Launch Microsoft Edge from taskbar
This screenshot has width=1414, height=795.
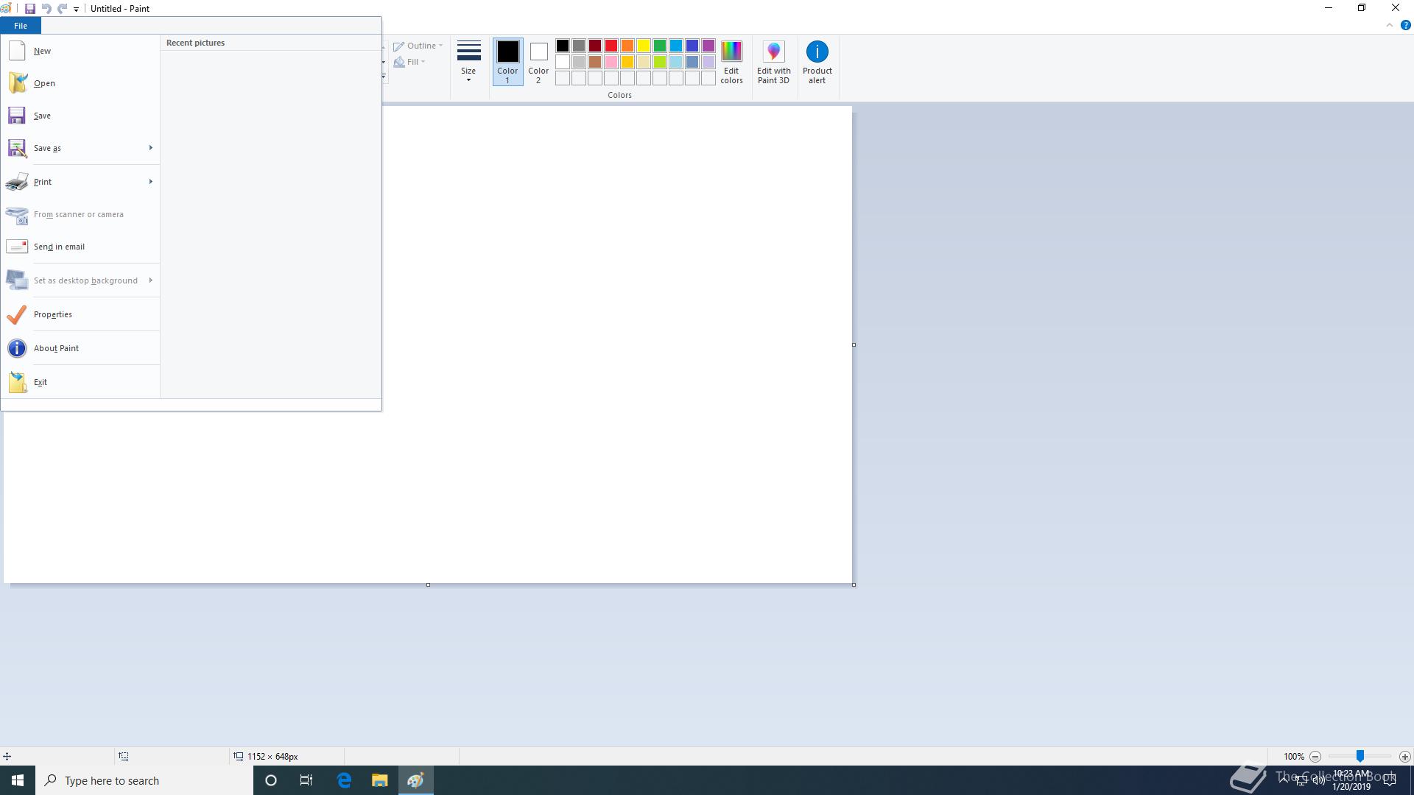coord(344,780)
